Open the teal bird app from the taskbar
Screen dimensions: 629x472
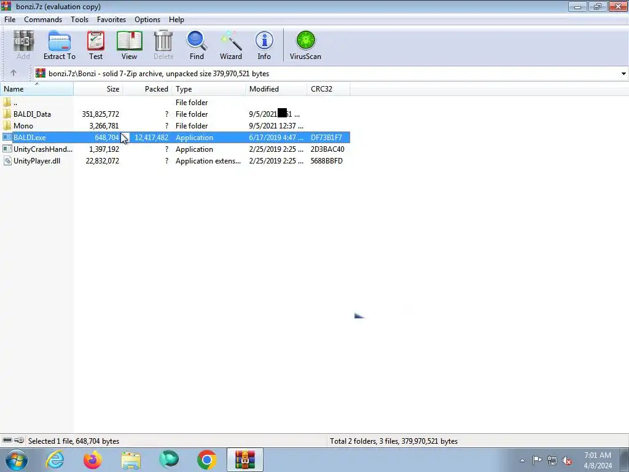point(168,460)
